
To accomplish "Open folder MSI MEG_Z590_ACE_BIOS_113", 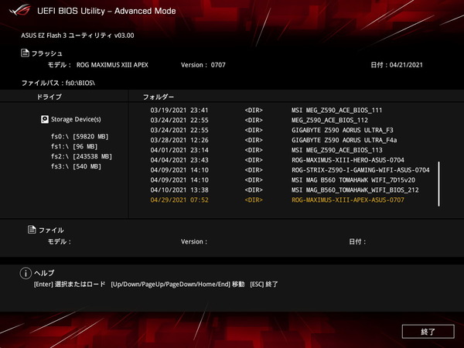I will coord(337,150).
